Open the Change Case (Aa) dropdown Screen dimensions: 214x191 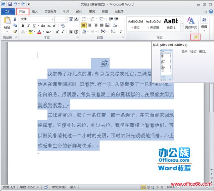tap(48, 32)
